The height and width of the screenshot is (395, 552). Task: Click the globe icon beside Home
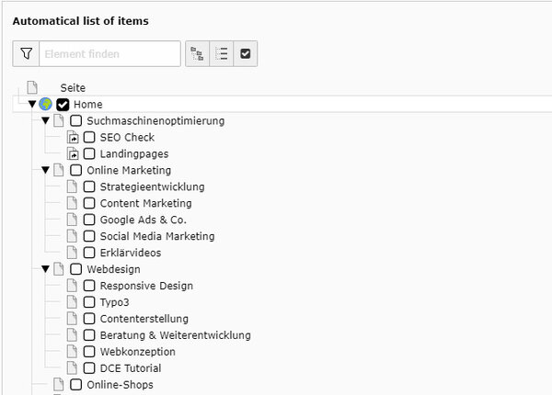point(45,105)
